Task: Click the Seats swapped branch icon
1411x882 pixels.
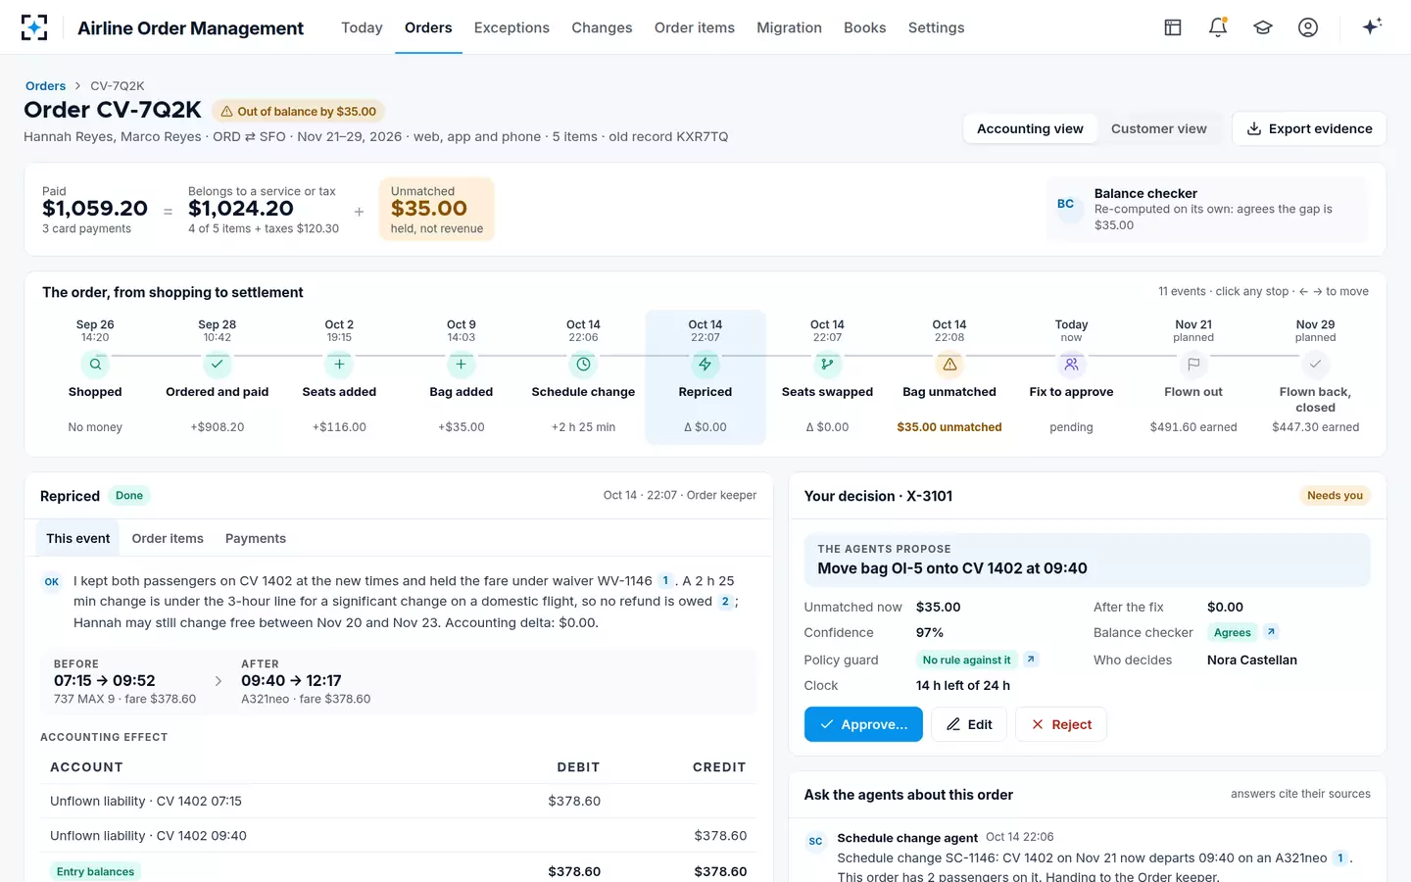Action: [827, 365]
